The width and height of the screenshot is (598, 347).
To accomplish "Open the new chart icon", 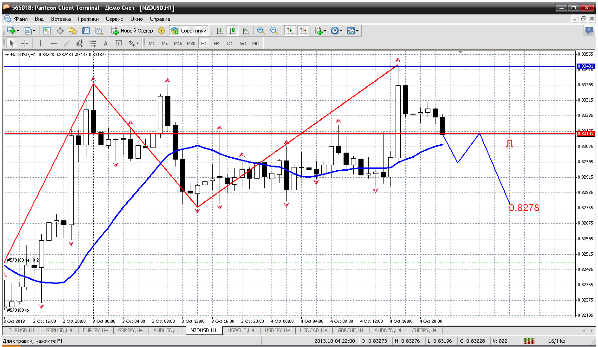I will tap(11, 31).
